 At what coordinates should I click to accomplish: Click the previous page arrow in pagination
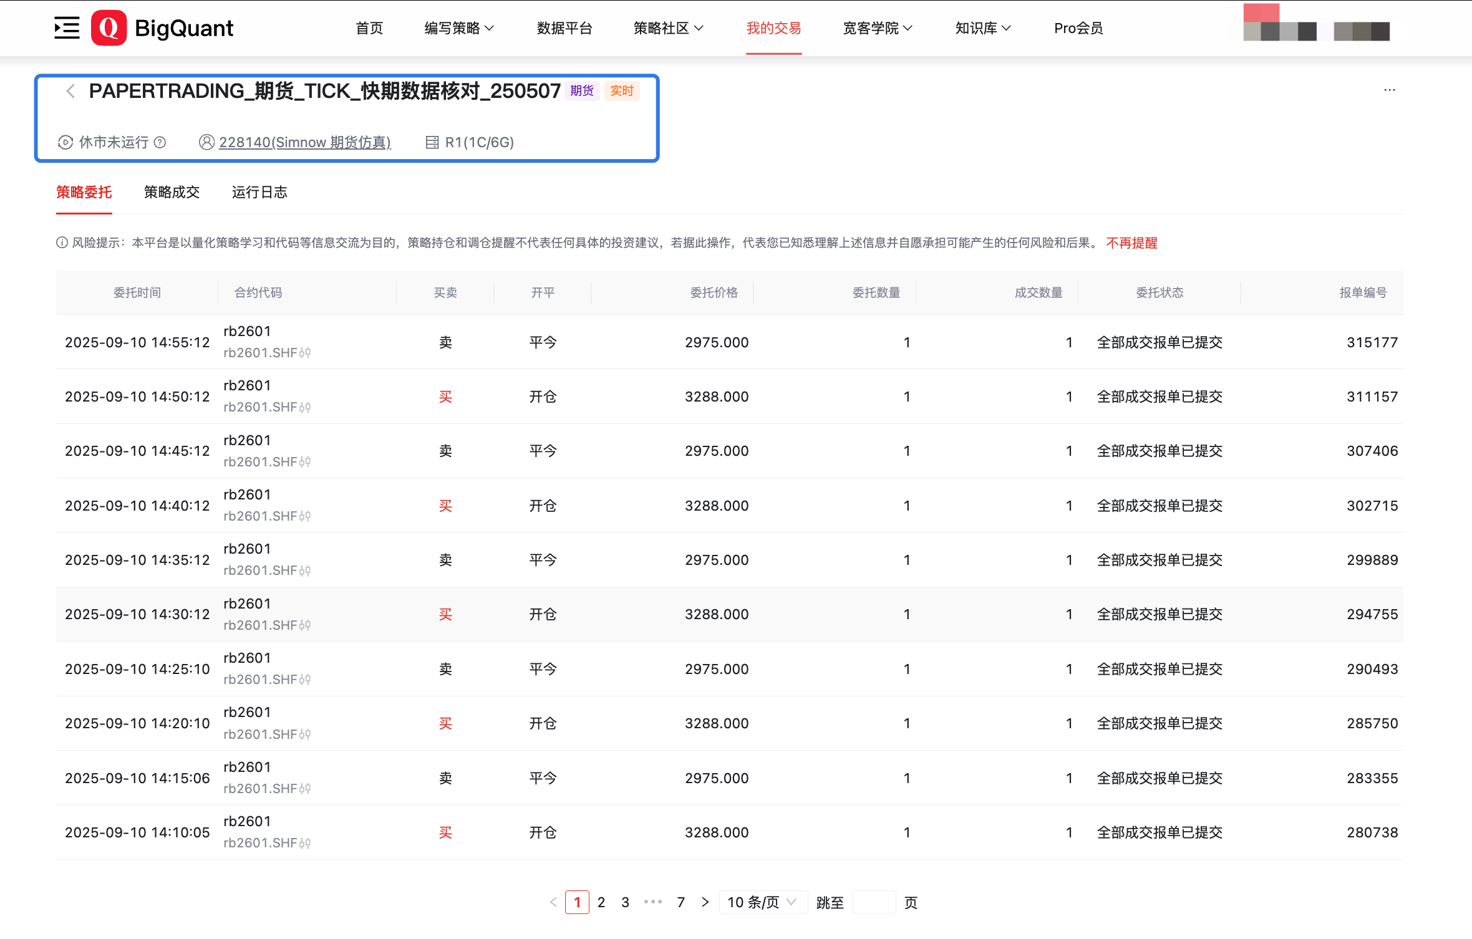553,902
